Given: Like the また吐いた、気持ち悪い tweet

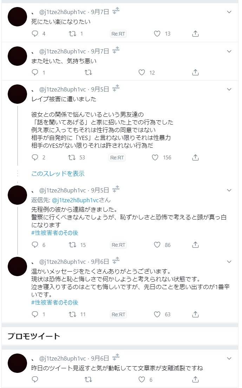Looking at the screenshot, I should (x=142, y=72).
